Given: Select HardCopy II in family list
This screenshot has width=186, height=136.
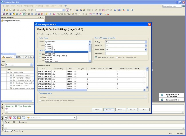Looking at the screenshot, I should tap(67, 58).
